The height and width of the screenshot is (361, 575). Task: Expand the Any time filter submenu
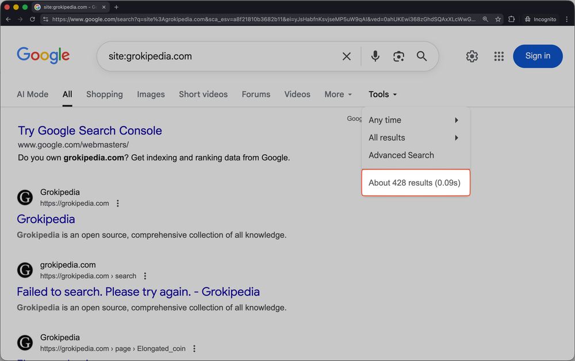click(416, 120)
